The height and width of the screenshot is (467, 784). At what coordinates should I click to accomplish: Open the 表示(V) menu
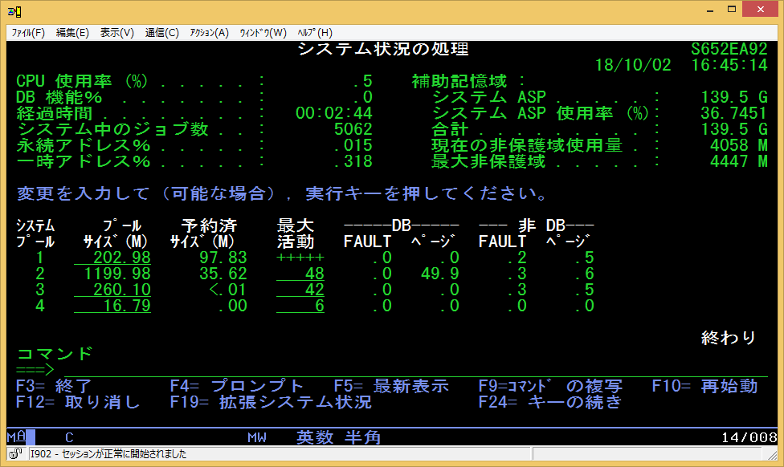117,33
